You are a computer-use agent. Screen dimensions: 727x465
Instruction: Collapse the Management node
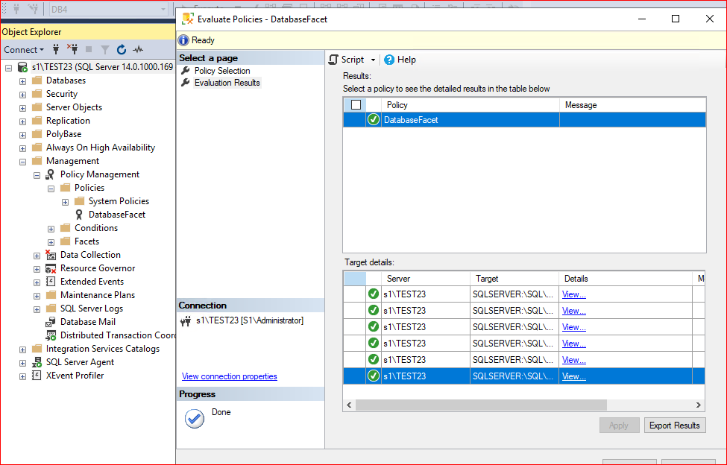pyautogui.click(x=22, y=162)
